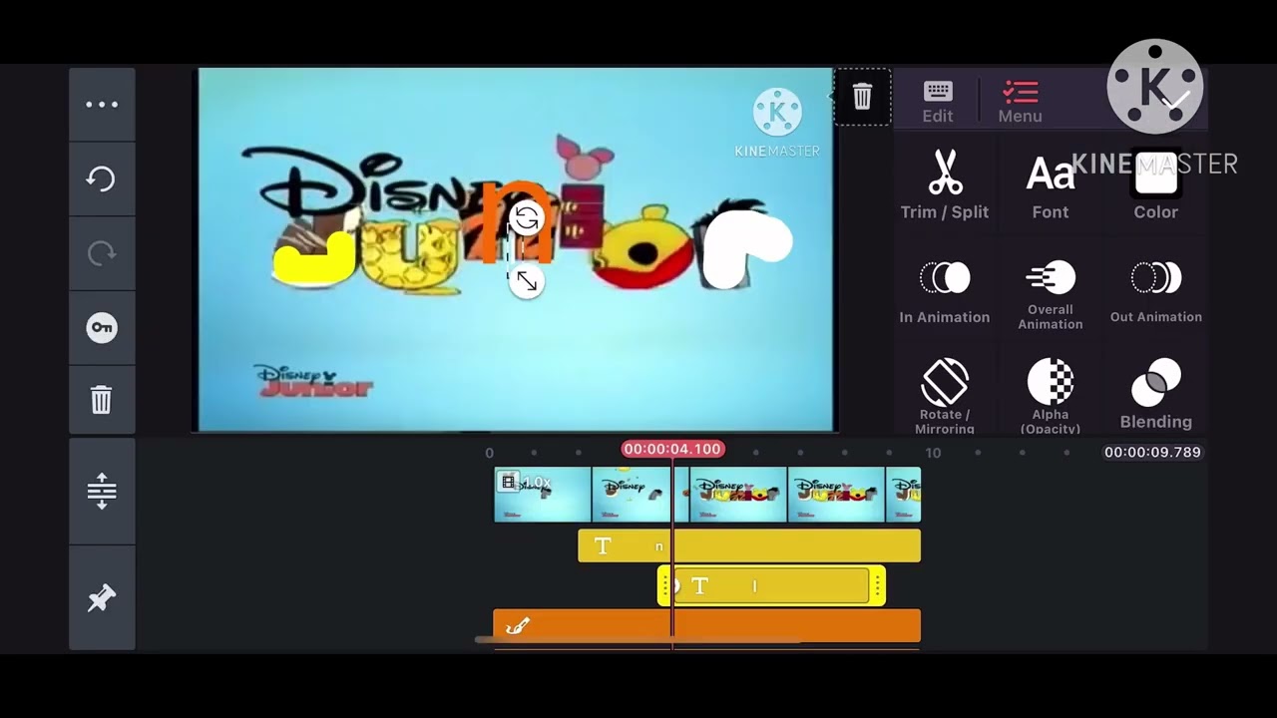Image resolution: width=1277 pixels, height=718 pixels.
Task: Click left trim handle of selected text layer
Action: click(x=664, y=586)
